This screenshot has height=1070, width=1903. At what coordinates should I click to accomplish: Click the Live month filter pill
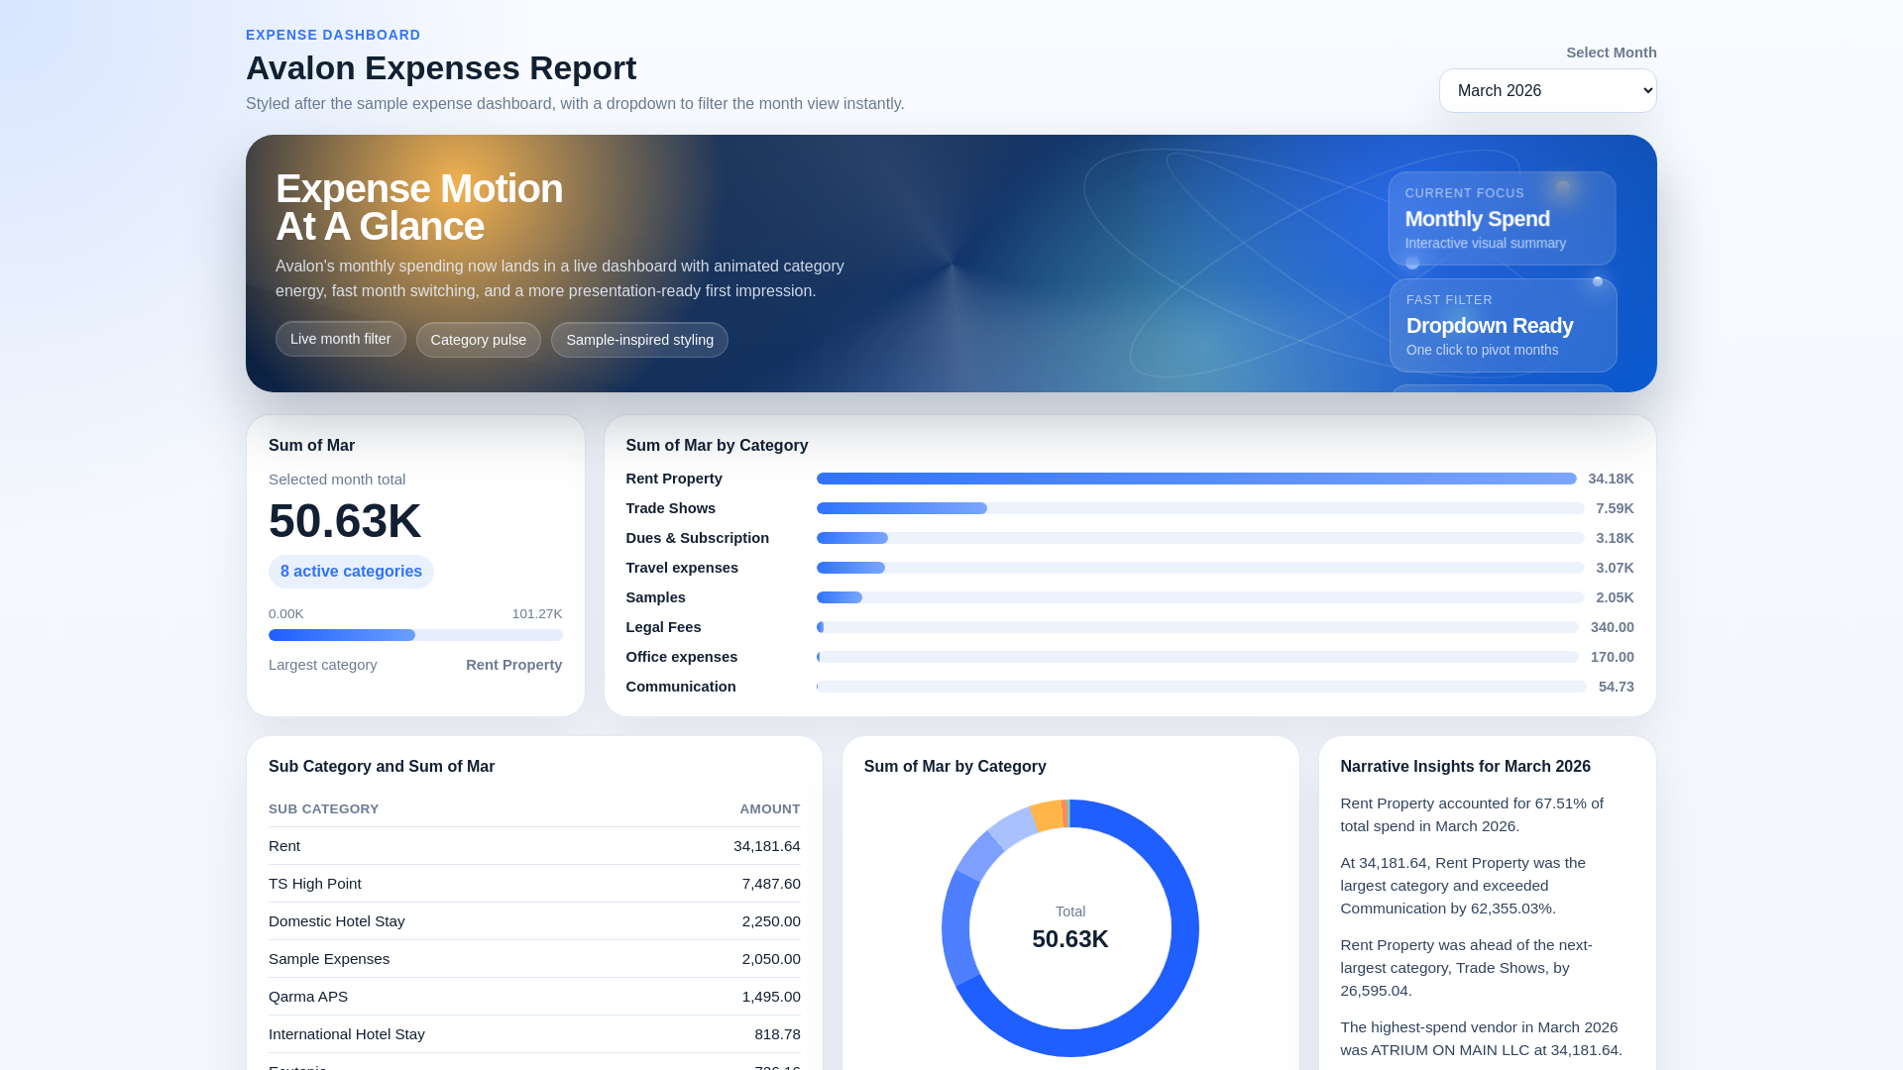coord(340,339)
